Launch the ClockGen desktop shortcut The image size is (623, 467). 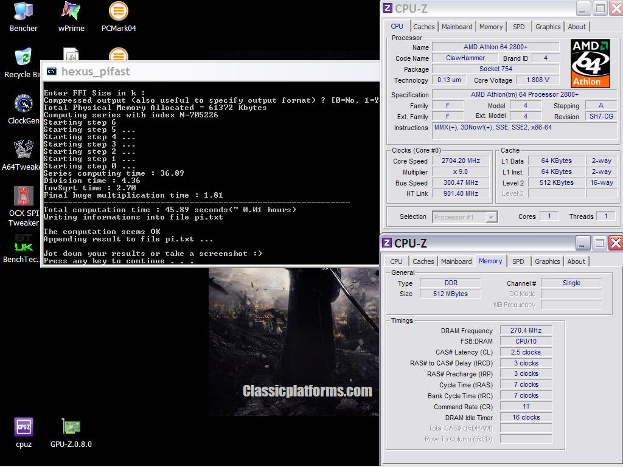click(x=24, y=109)
